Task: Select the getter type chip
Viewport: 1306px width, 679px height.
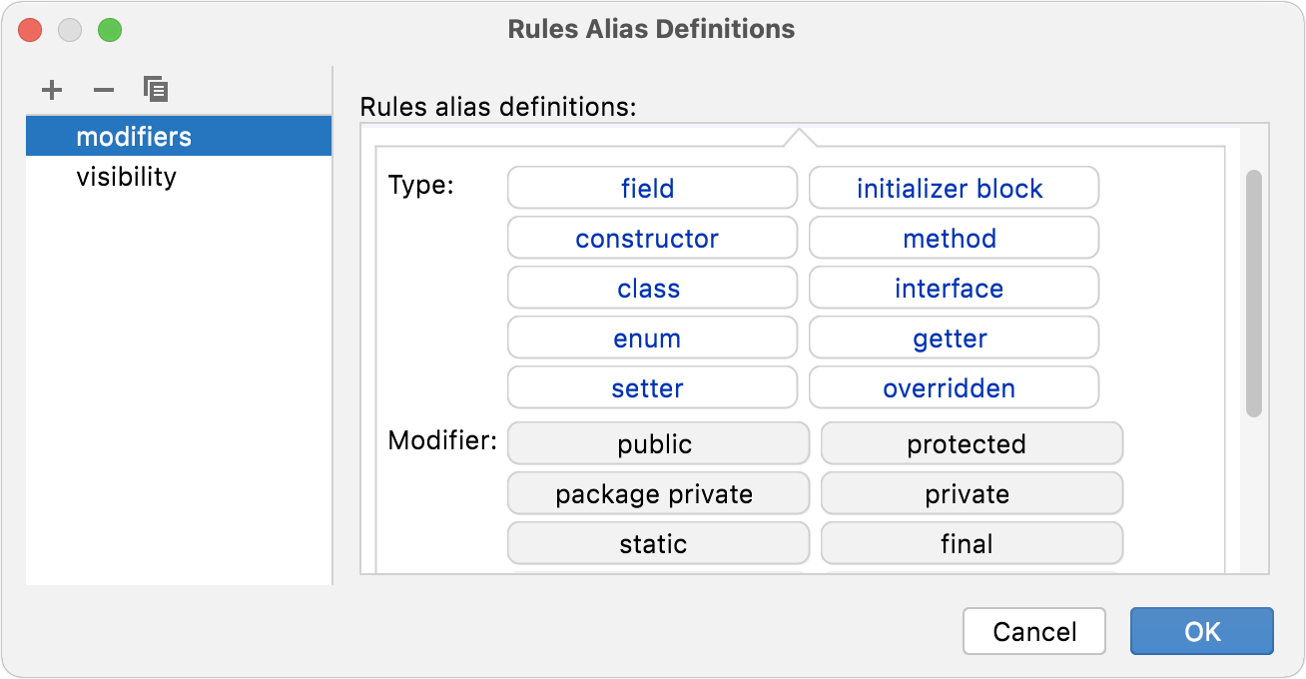Action: pos(953,338)
